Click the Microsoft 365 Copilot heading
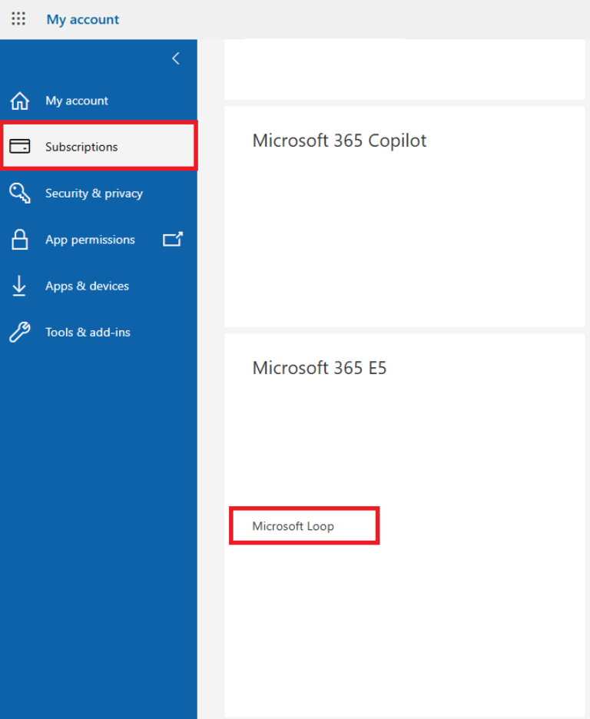The height and width of the screenshot is (719, 590). 340,141
